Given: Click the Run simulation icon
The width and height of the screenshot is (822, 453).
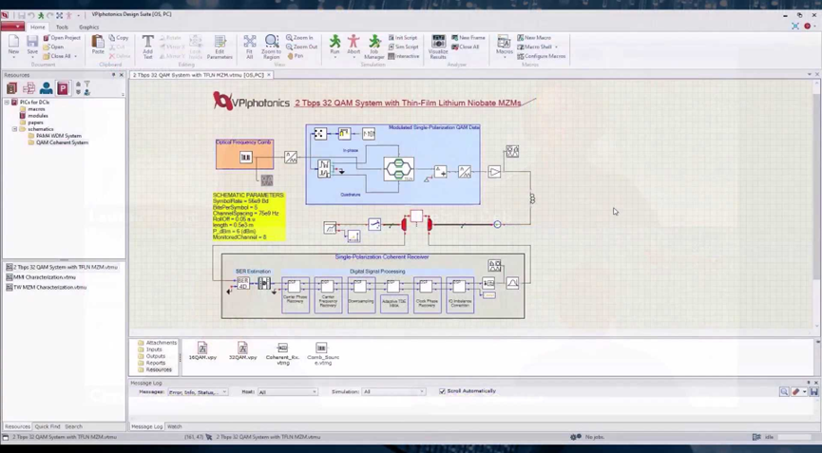Looking at the screenshot, I should [335, 46].
